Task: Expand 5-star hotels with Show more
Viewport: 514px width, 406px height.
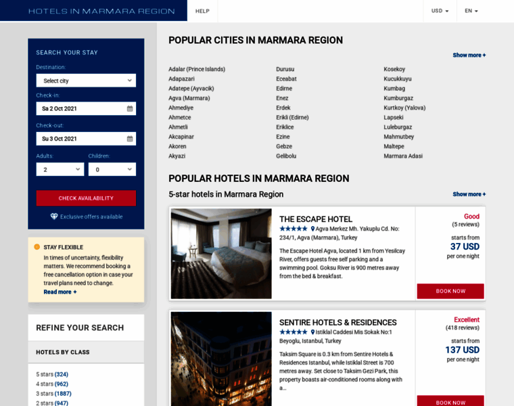Action: [469, 194]
